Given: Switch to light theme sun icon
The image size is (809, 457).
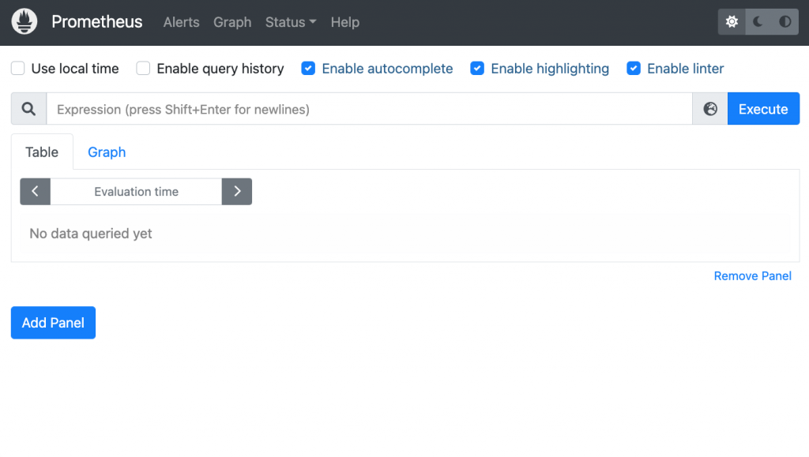Looking at the screenshot, I should [732, 21].
